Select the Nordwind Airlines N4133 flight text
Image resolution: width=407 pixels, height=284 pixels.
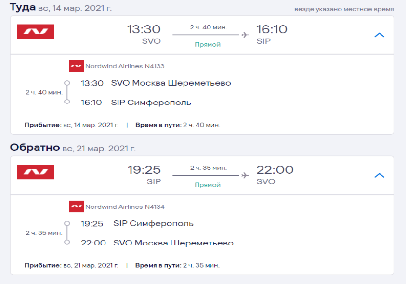pyautogui.click(x=125, y=66)
